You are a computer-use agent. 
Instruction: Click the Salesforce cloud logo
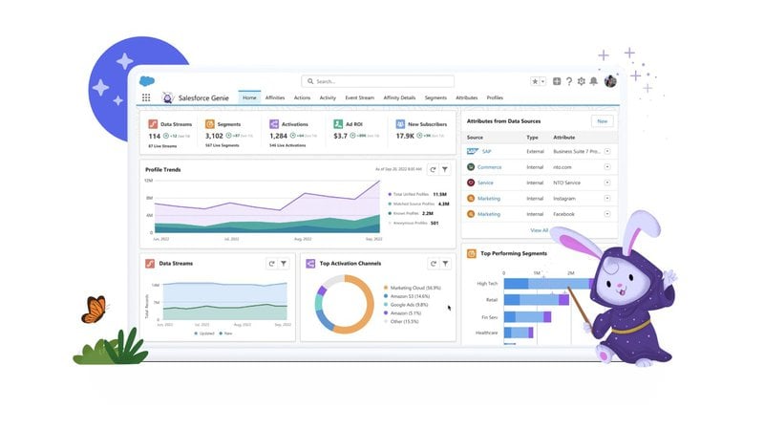[147, 81]
